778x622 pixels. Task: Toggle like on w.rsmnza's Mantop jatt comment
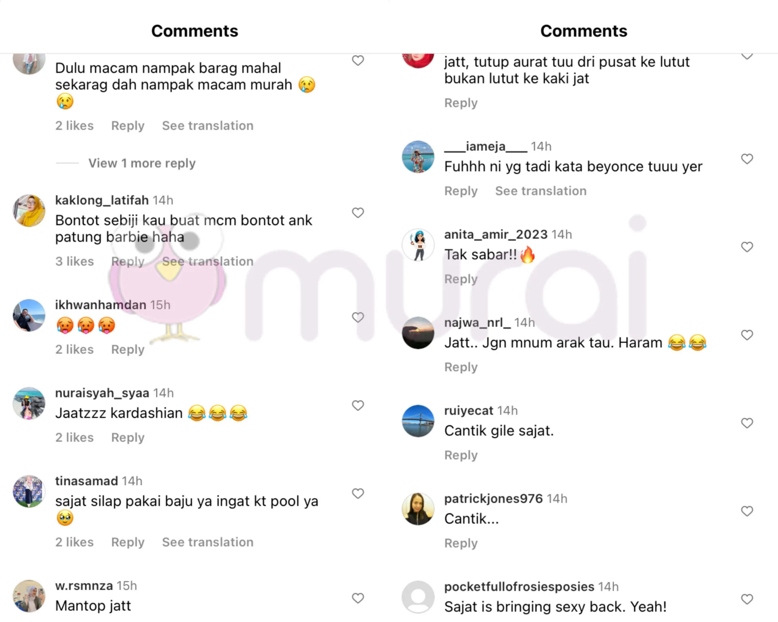pos(358,598)
